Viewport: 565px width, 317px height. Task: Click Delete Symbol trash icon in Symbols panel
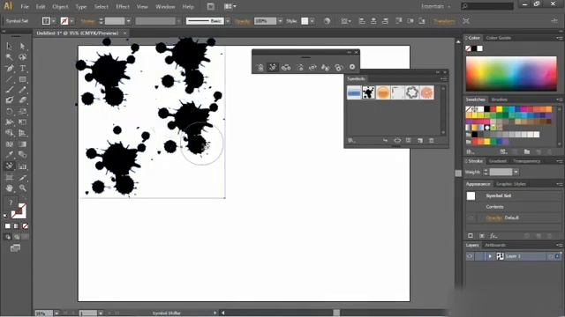(x=432, y=141)
